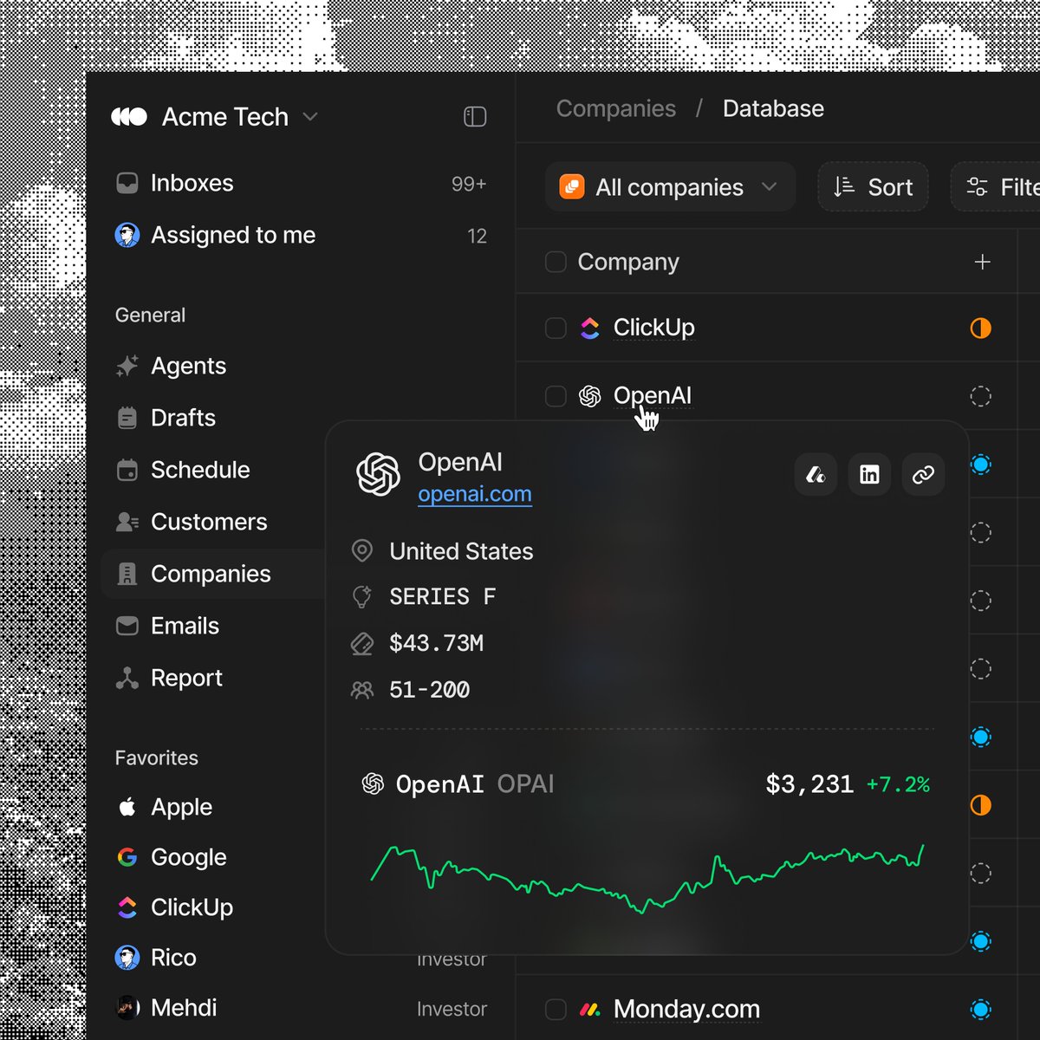Screen dimensions: 1040x1040
Task: Click the Google logo icon
Action: (x=127, y=857)
